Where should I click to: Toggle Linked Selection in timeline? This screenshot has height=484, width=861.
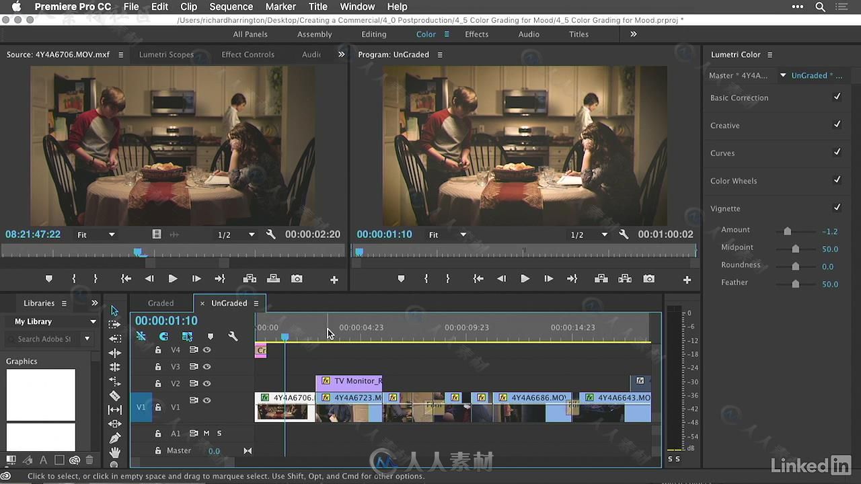187,336
